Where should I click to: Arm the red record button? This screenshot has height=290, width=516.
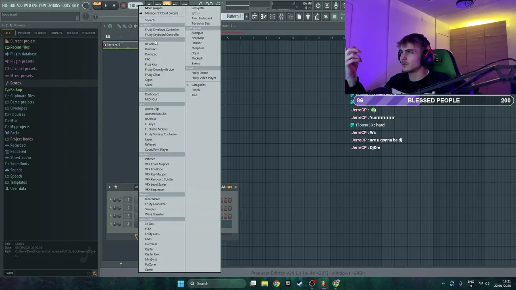(x=123, y=6)
